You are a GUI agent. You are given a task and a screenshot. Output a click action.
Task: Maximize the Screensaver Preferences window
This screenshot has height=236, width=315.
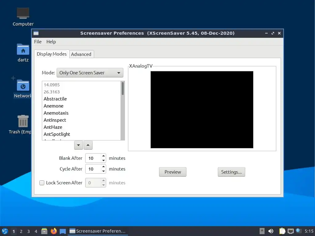coord(273,33)
